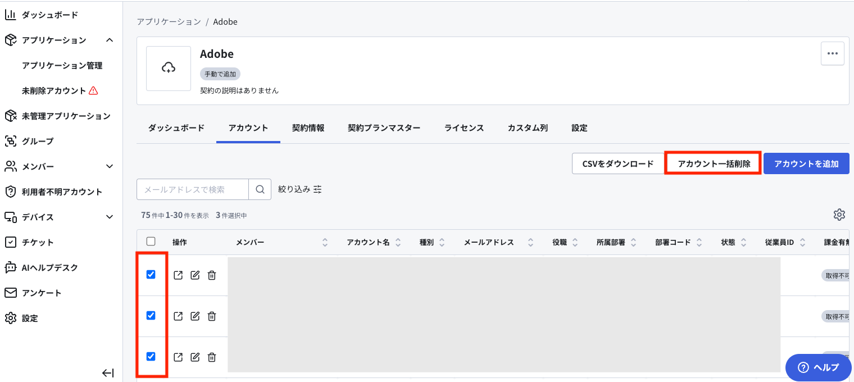
Task: Click the 手動で追加 badge
Action: [x=220, y=74]
